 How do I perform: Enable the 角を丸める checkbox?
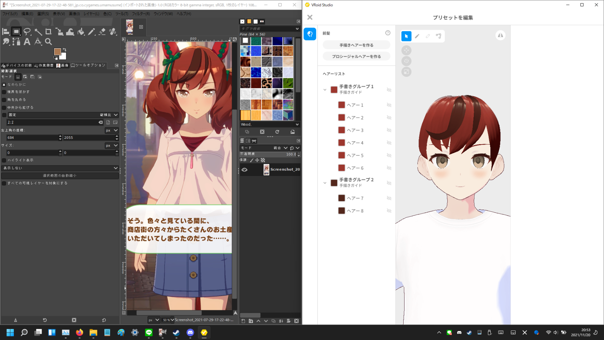tap(4, 100)
